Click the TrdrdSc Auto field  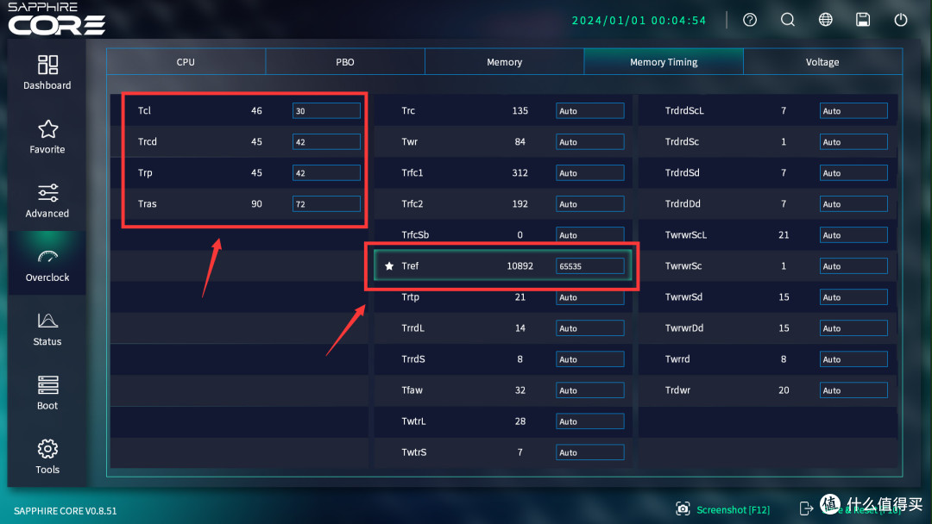click(x=853, y=142)
